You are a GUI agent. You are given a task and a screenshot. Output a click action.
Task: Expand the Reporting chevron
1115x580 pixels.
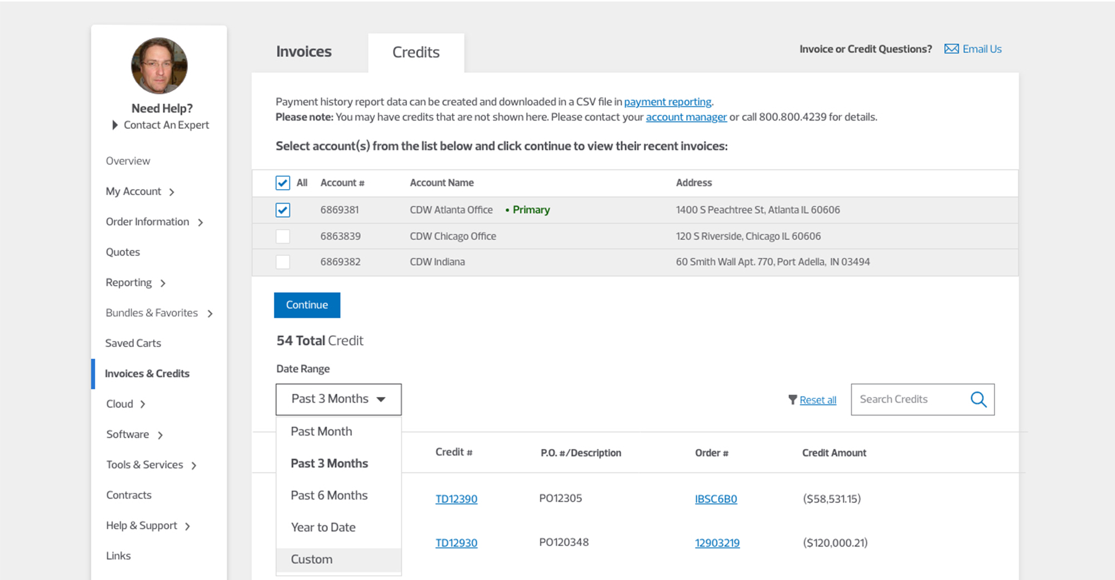click(163, 283)
